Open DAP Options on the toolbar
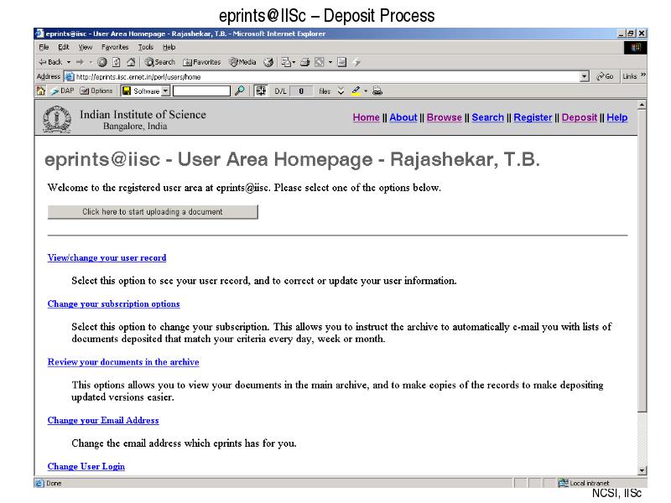671x503 pixels. click(x=96, y=91)
